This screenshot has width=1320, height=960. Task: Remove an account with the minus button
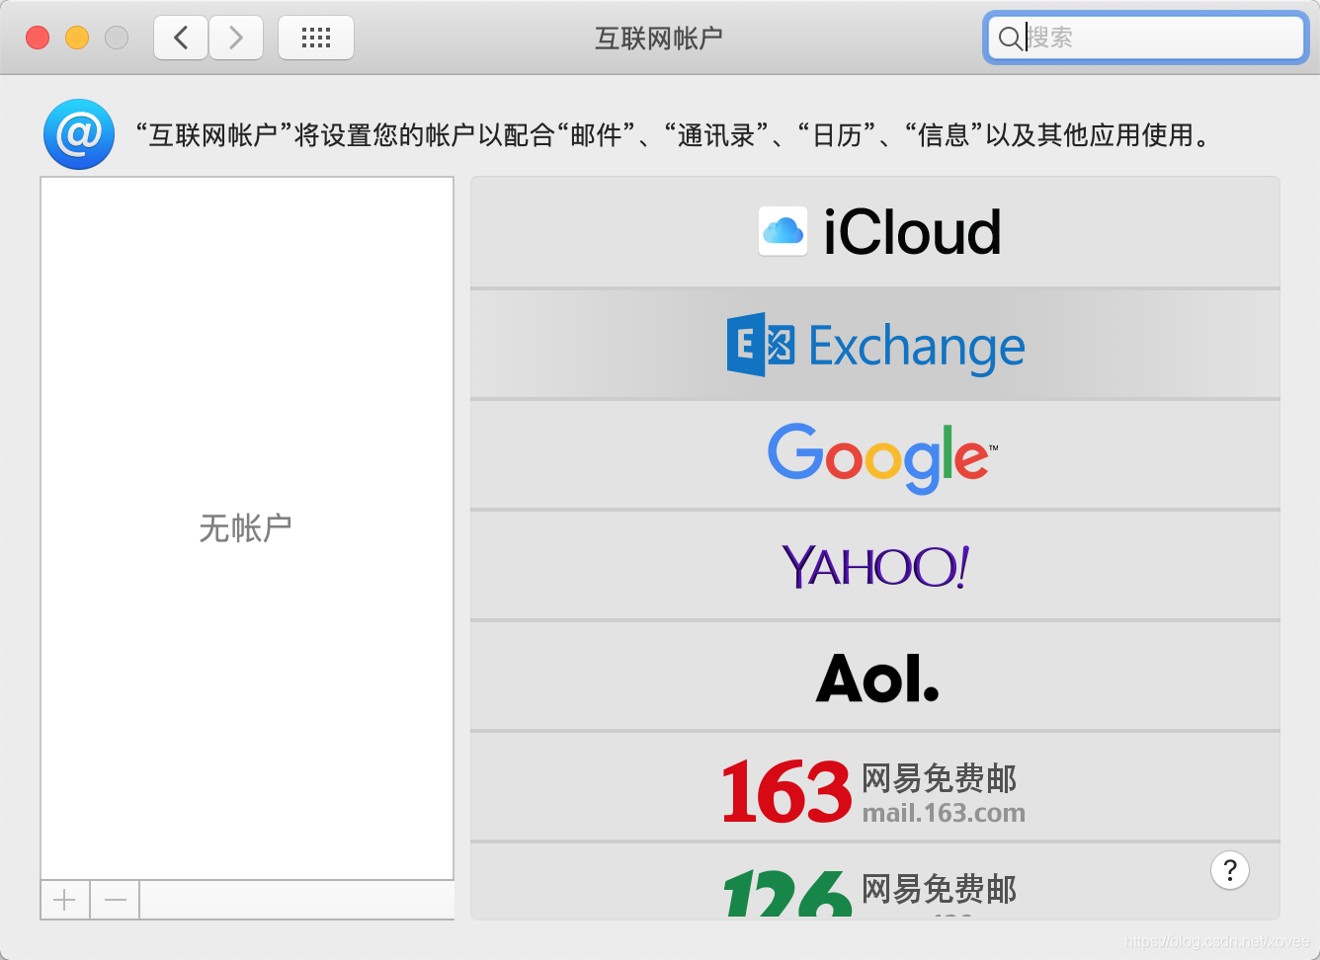[115, 900]
